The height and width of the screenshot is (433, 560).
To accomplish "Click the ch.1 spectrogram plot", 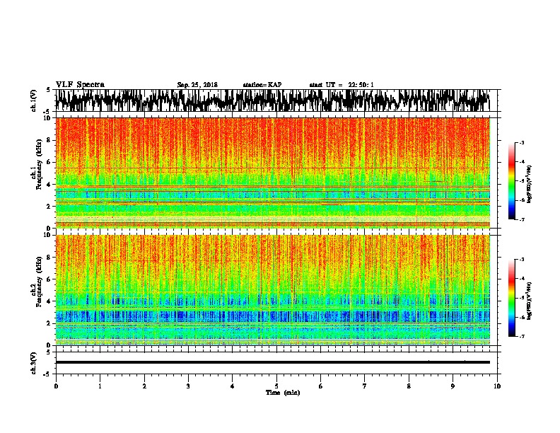I will coord(272,173).
